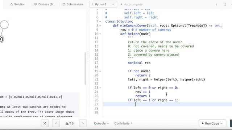
Task: Open the Solution tab
Action: point(18,4)
